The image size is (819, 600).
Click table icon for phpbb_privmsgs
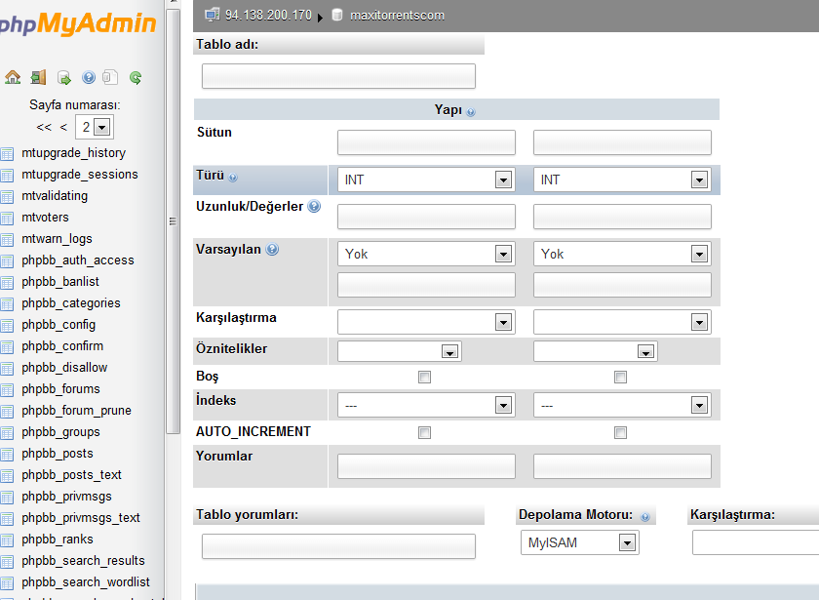click(7, 497)
